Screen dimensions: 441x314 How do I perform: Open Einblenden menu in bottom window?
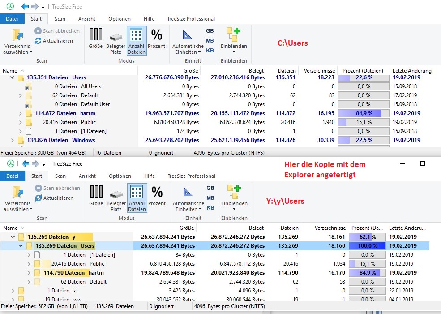pos(234,198)
